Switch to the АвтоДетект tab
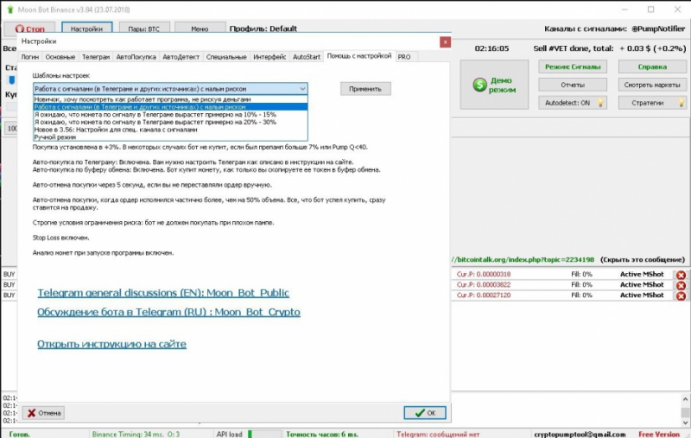 pyautogui.click(x=181, y=57)
